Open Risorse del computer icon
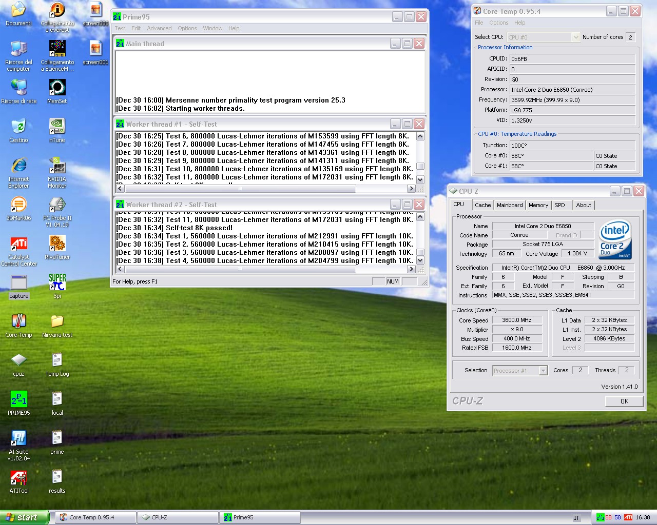 [x=18, y=56]
